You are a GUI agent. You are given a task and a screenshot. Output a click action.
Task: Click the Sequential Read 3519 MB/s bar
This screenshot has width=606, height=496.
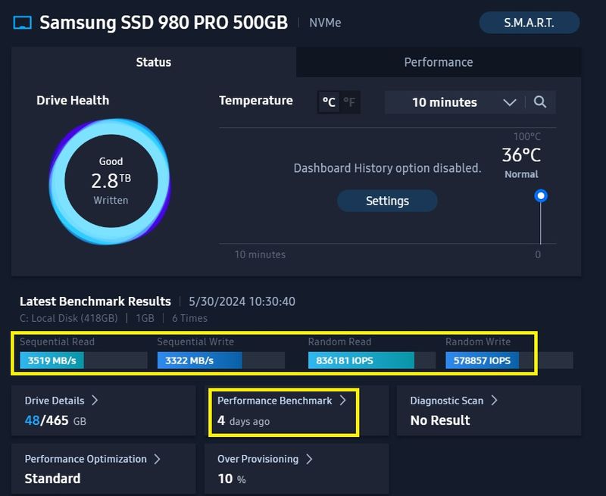(83, 360)
